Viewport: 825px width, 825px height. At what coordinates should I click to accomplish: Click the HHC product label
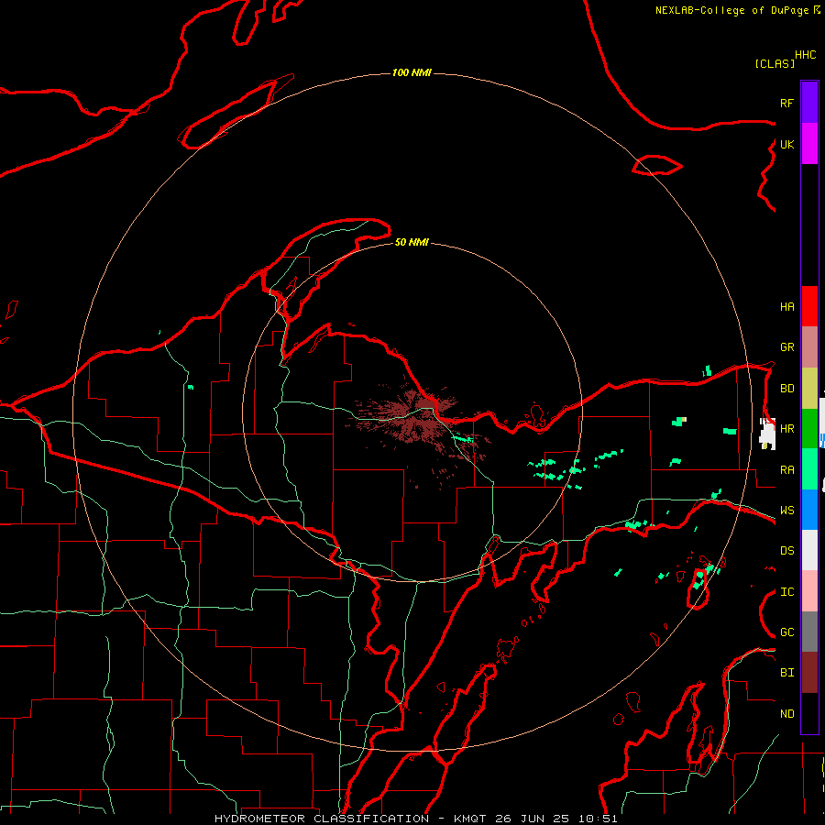(806, 55)
